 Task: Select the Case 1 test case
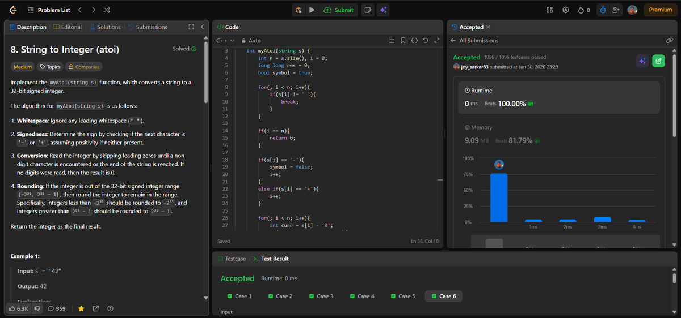239,296
